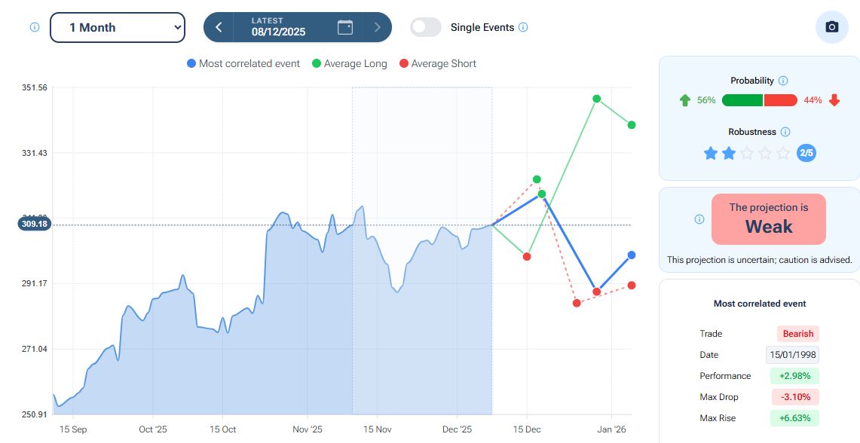Click the 2/5 robustness rating badge

[x=806, y=153]
